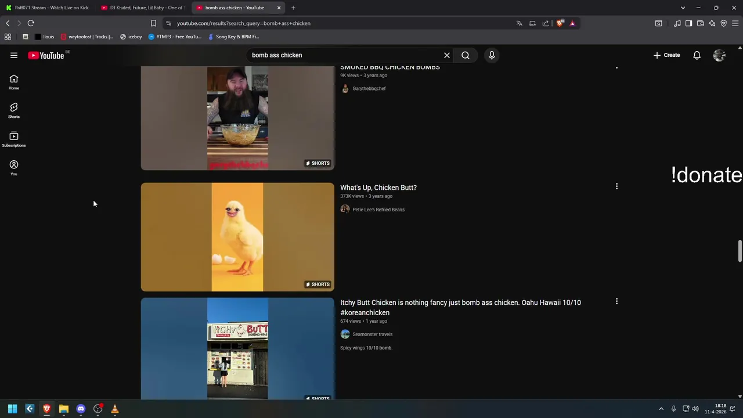The width and height of the screenshot is (743, 418).
Task: Toggle the browser sidebar panel
Action: click(x=688, y=23)
